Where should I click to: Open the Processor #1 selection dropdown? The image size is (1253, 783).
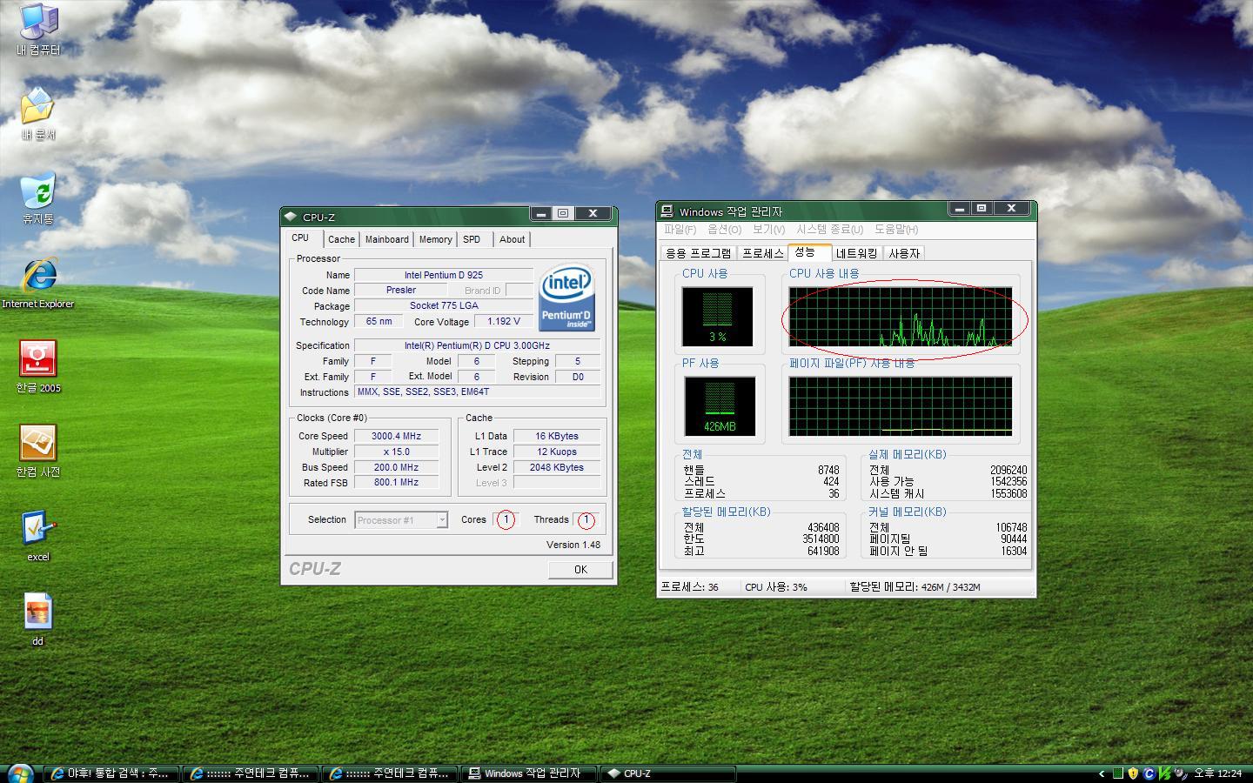[x=401, y=520]
